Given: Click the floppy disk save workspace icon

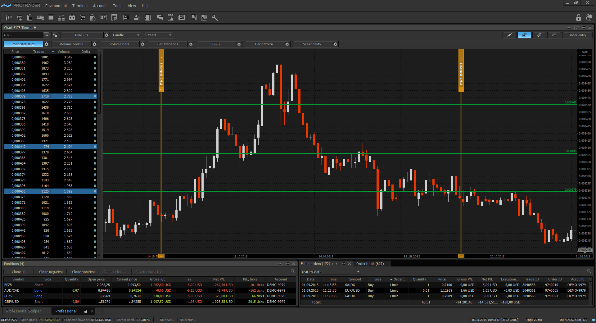Looking at the screenshot, I should (x=194, y=18).
